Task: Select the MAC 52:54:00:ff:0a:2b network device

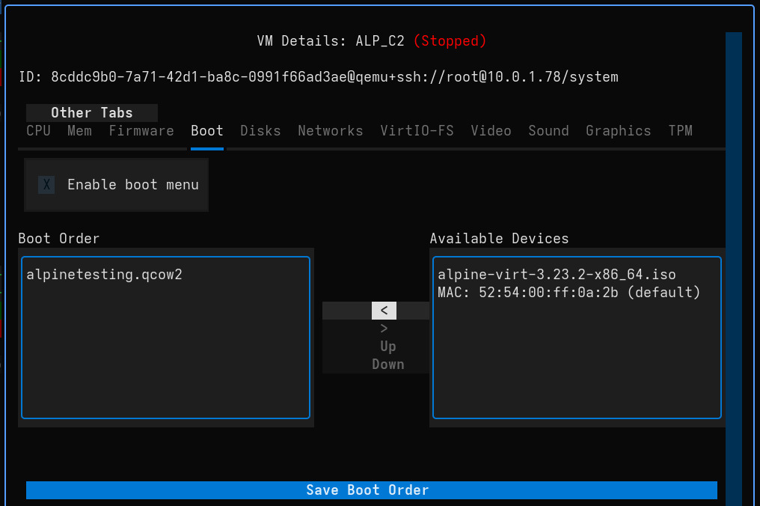Action: [569, 293]
